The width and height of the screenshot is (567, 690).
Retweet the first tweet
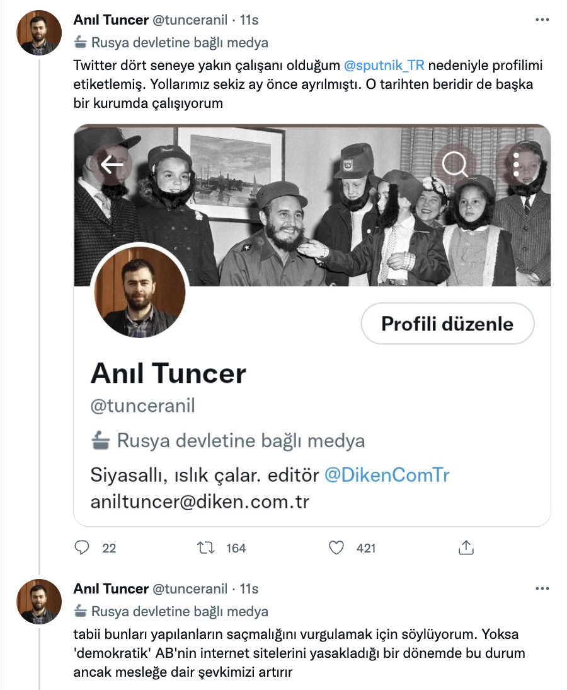pyautogui.click(x=206, y=547)
